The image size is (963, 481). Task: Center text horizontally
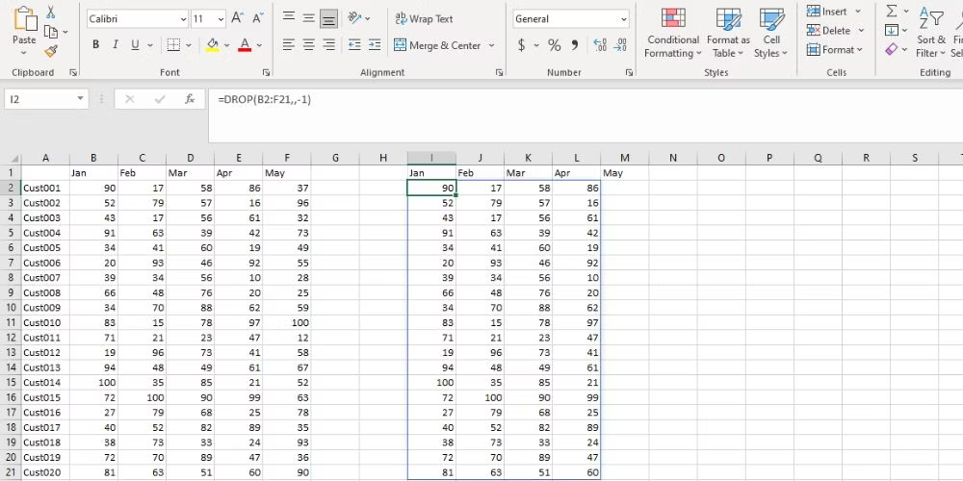tap(309, 45)
